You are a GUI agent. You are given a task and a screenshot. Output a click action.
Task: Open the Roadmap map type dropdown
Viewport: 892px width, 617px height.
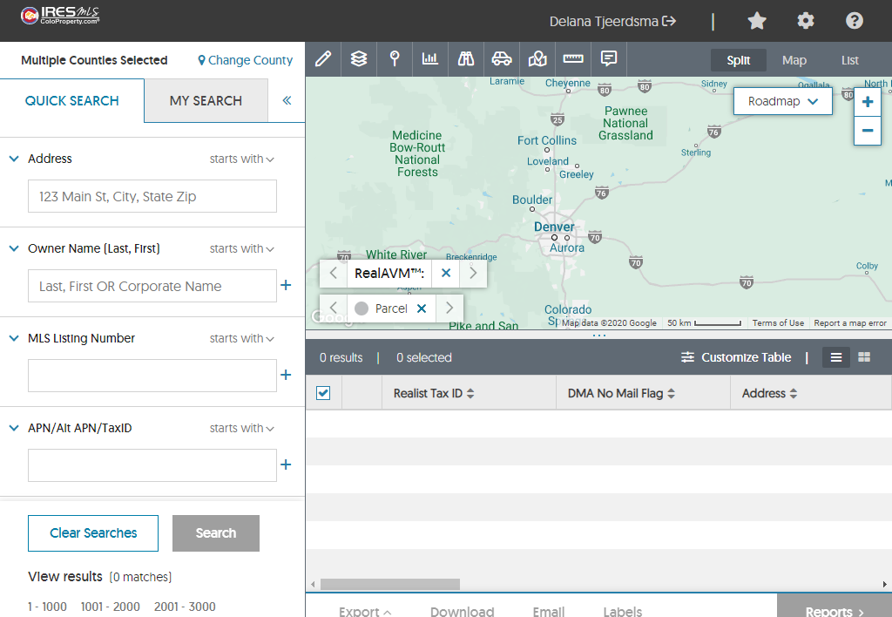click(x=782, y=101)
